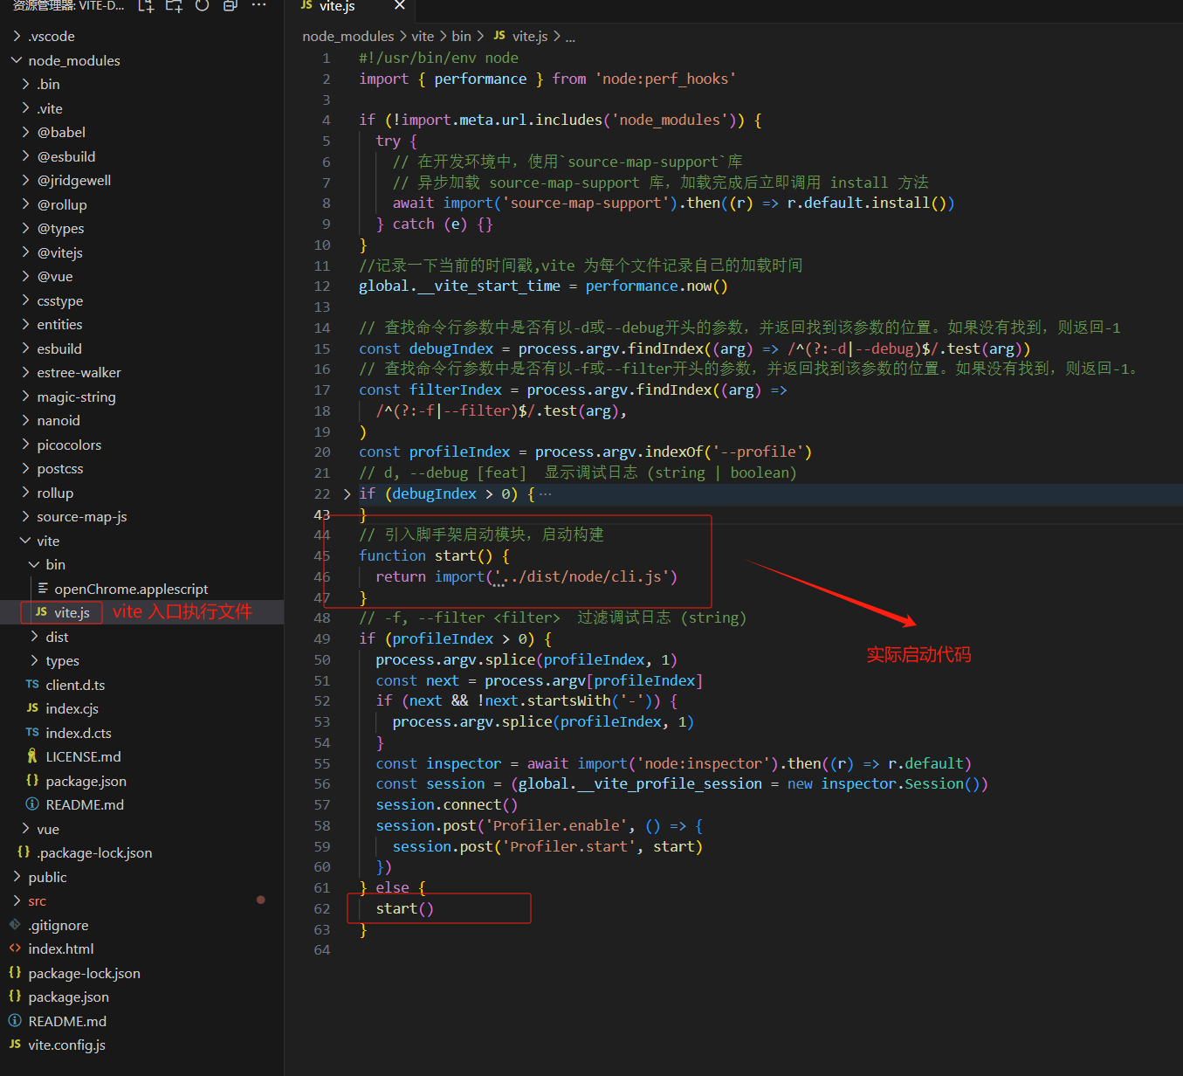Click the info icon beside vite README.md

(x=32, y=804)
